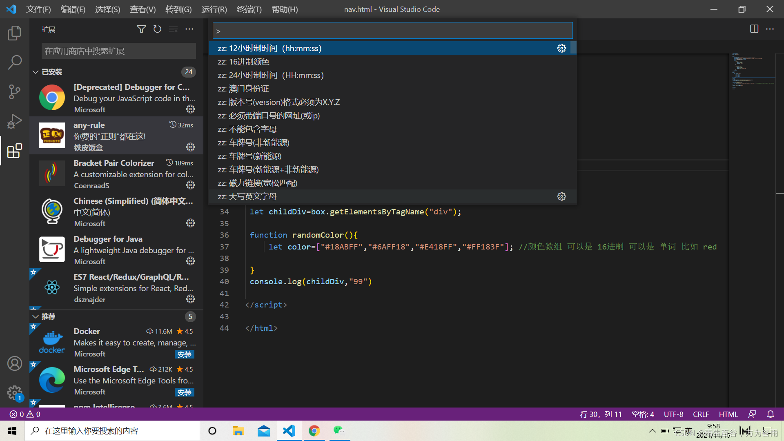Open the 选择(S) menu
This screenshot has width=784, height=441.
pyautogui.click(x=108, y=9)
